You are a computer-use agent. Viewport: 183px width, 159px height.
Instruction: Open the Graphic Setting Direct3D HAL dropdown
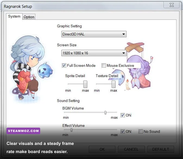pyautogui.click(x=94, y=34)
